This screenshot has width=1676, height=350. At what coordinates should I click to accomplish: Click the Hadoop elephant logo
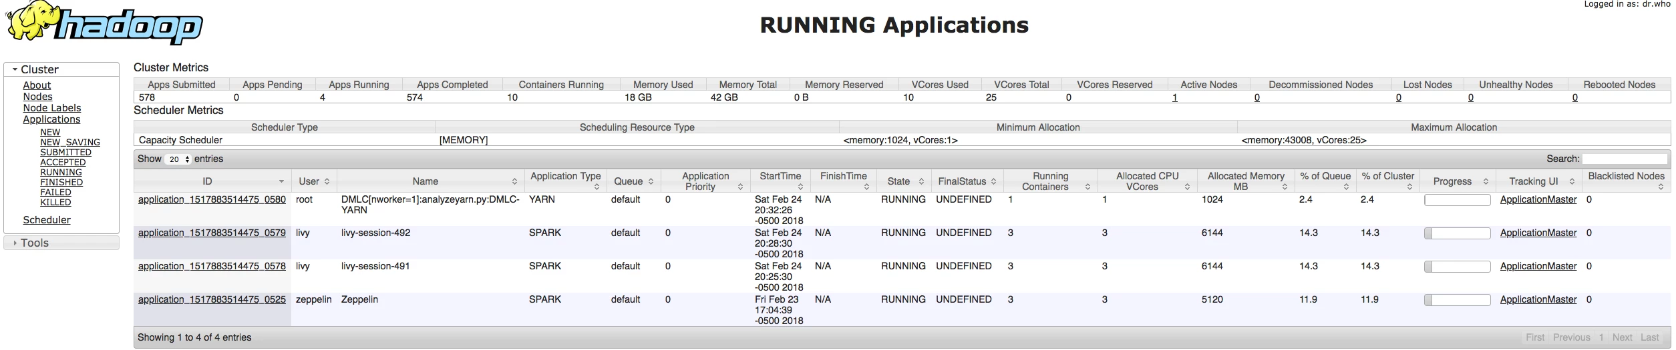pos(104,23)
